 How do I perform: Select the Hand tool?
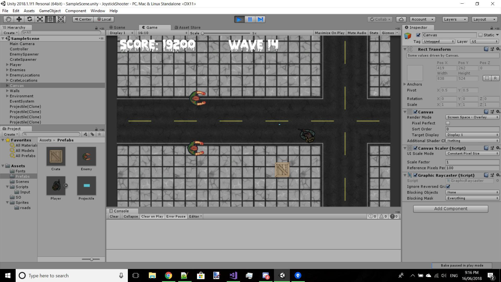point(9,19)
